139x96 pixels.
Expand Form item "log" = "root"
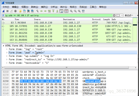pos(7,49)
